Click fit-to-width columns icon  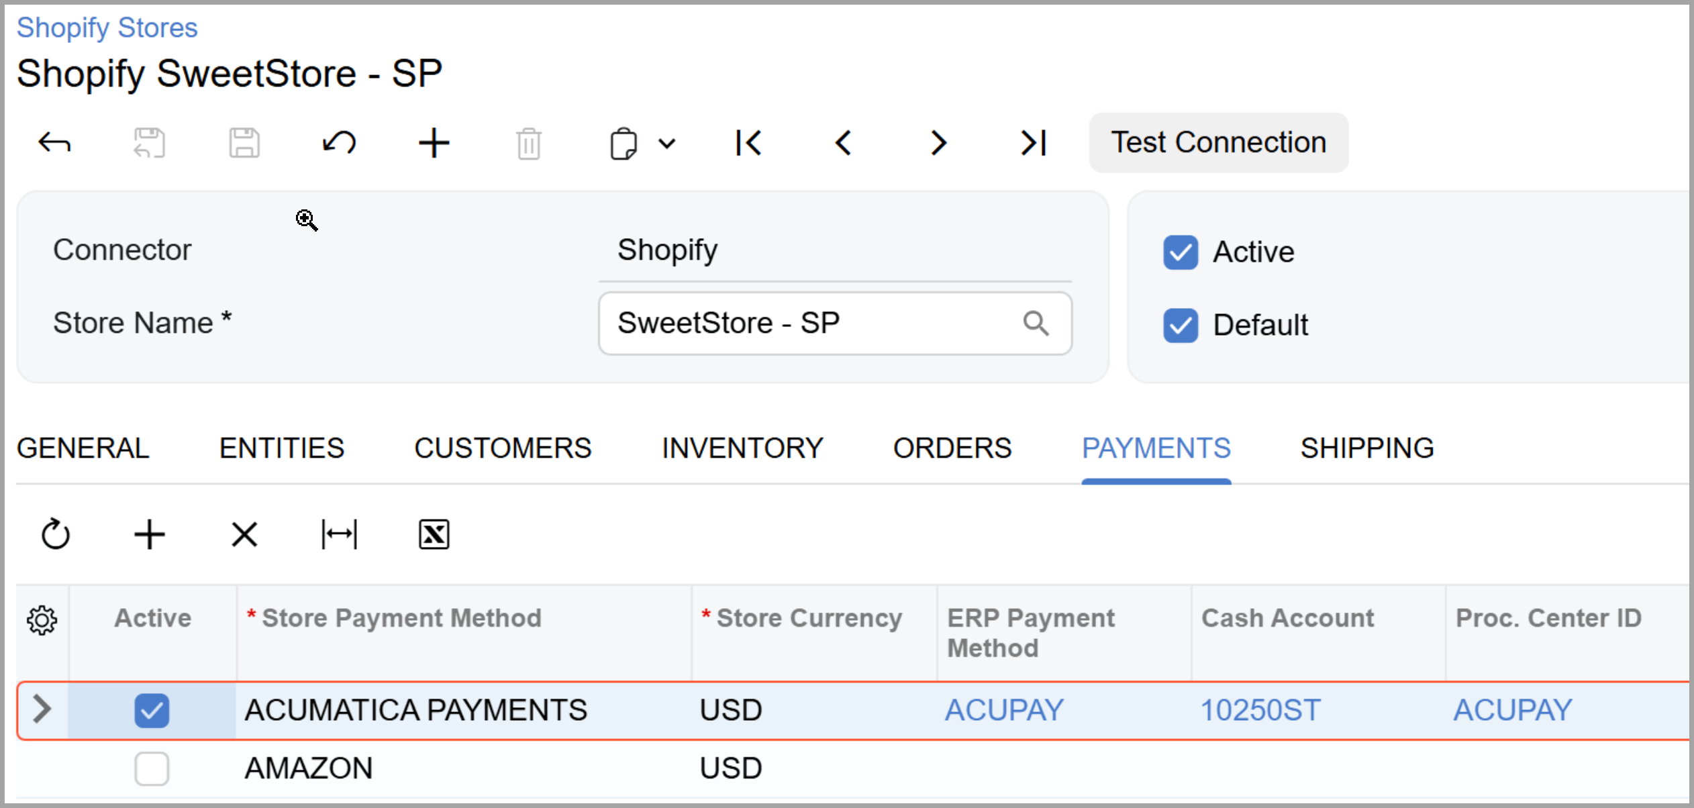pos(339,535)
